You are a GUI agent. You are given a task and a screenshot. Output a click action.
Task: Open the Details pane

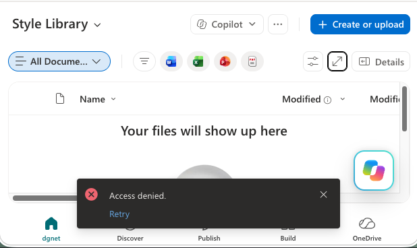[381, 61]
